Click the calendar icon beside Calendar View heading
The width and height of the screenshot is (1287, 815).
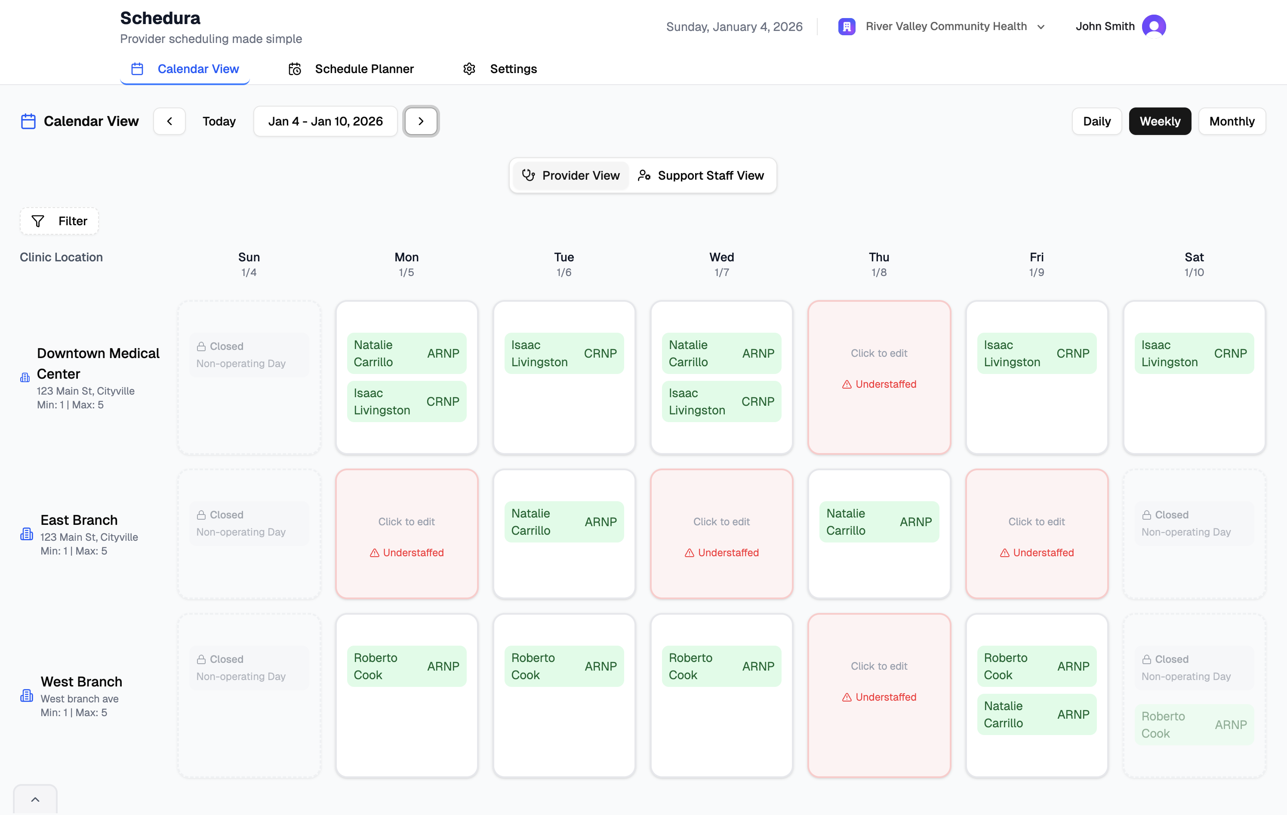point(28,121)
